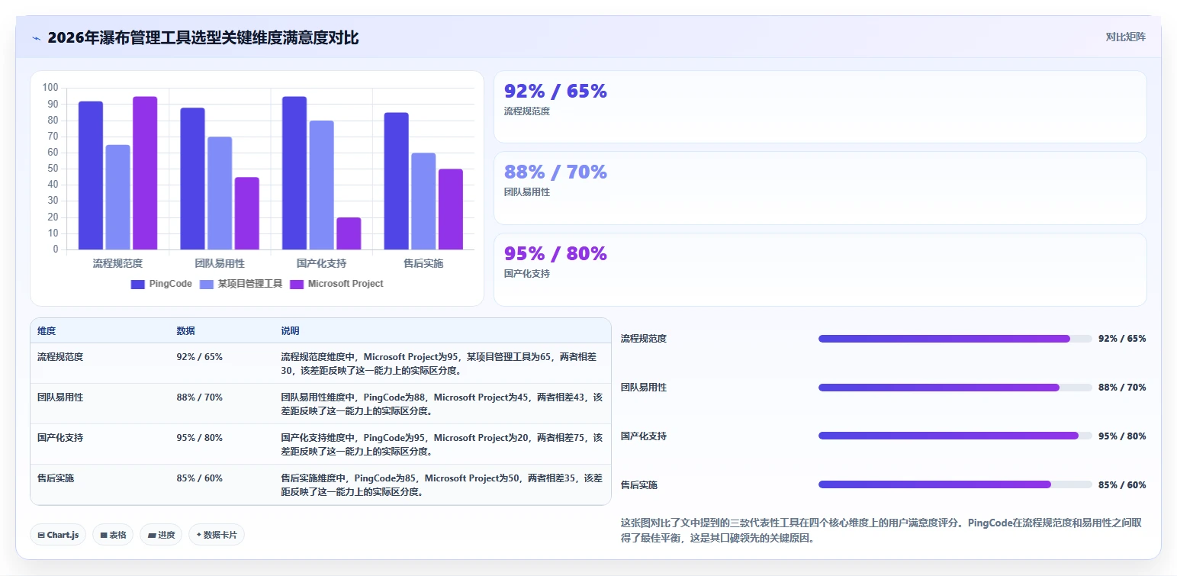
Task: Click the 数据卡片 tag
Action: click(217, 535)
